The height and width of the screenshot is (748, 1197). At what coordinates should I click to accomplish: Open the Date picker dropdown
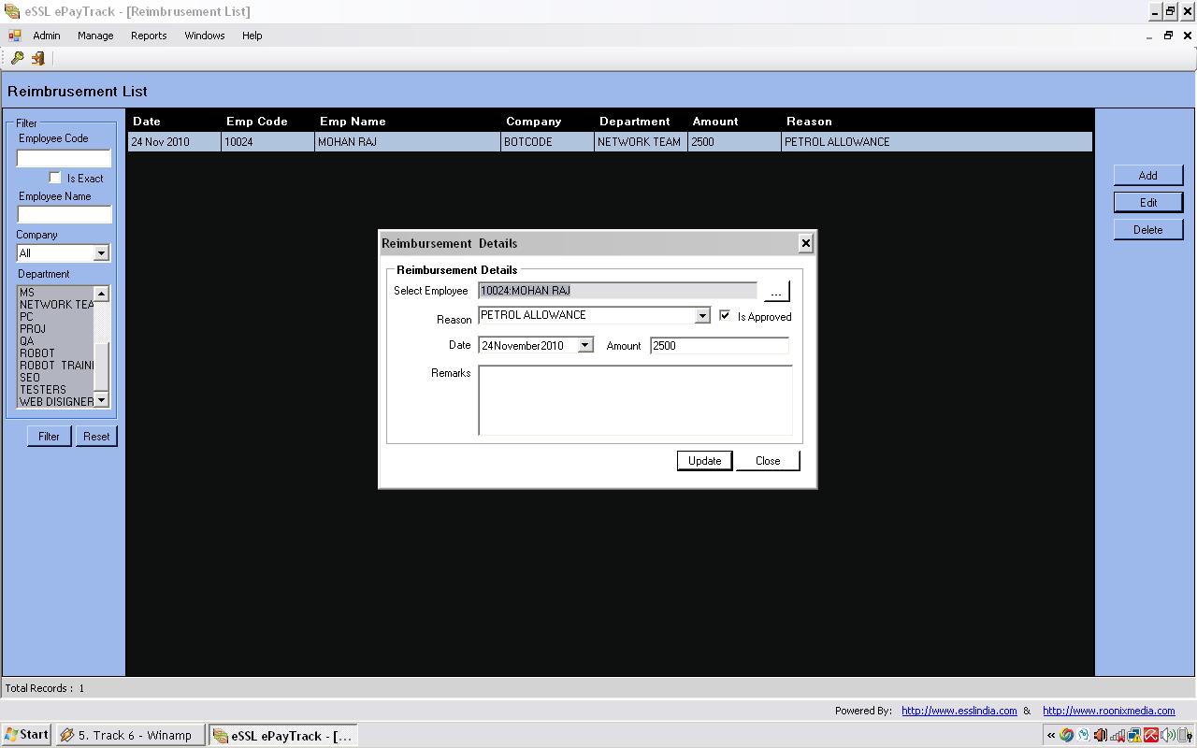584,345
